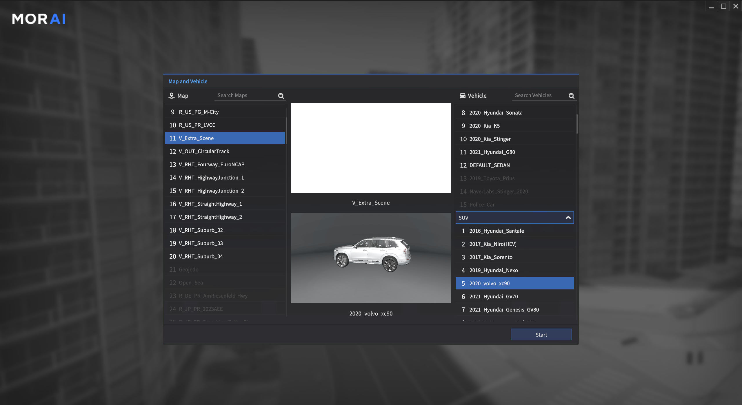Select the DEFAULT_SEDAN vehicle

489,165
